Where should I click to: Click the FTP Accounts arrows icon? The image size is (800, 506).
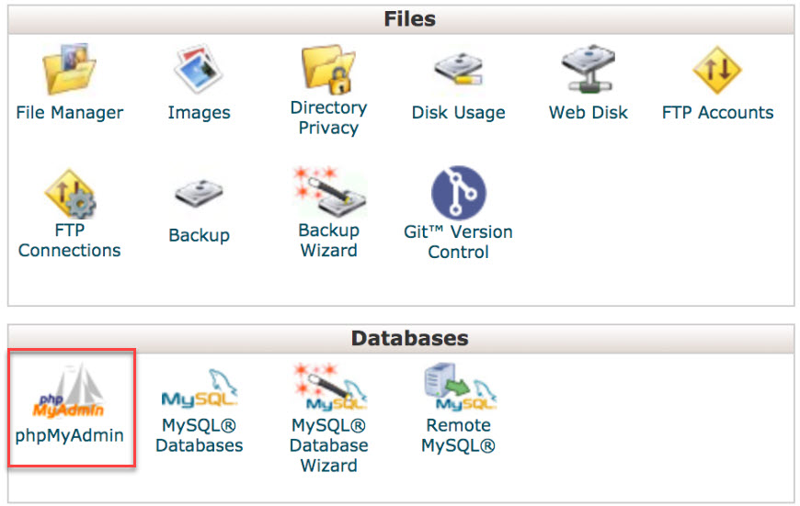coord(717,70)
